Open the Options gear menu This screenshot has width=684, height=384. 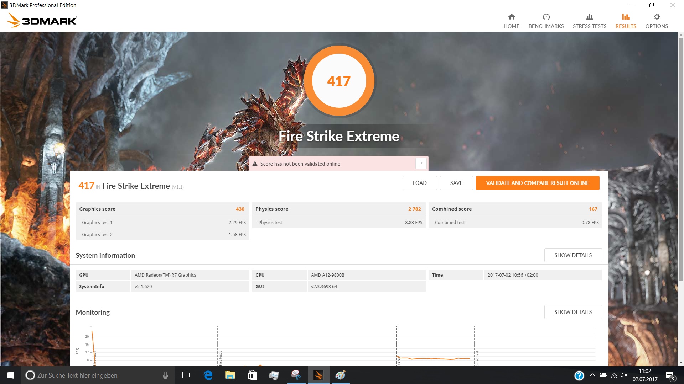[x=656, y=17]
